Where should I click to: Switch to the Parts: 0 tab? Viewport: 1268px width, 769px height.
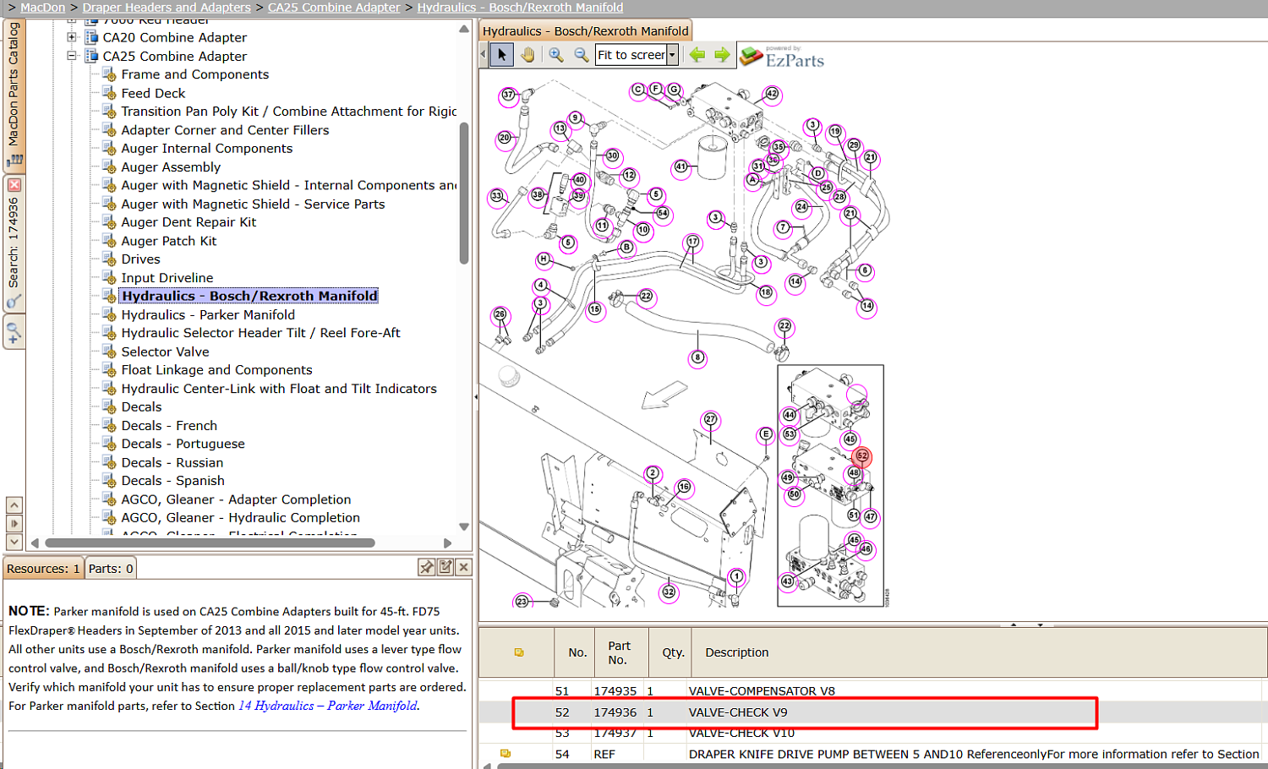click(x=111, y=569)
